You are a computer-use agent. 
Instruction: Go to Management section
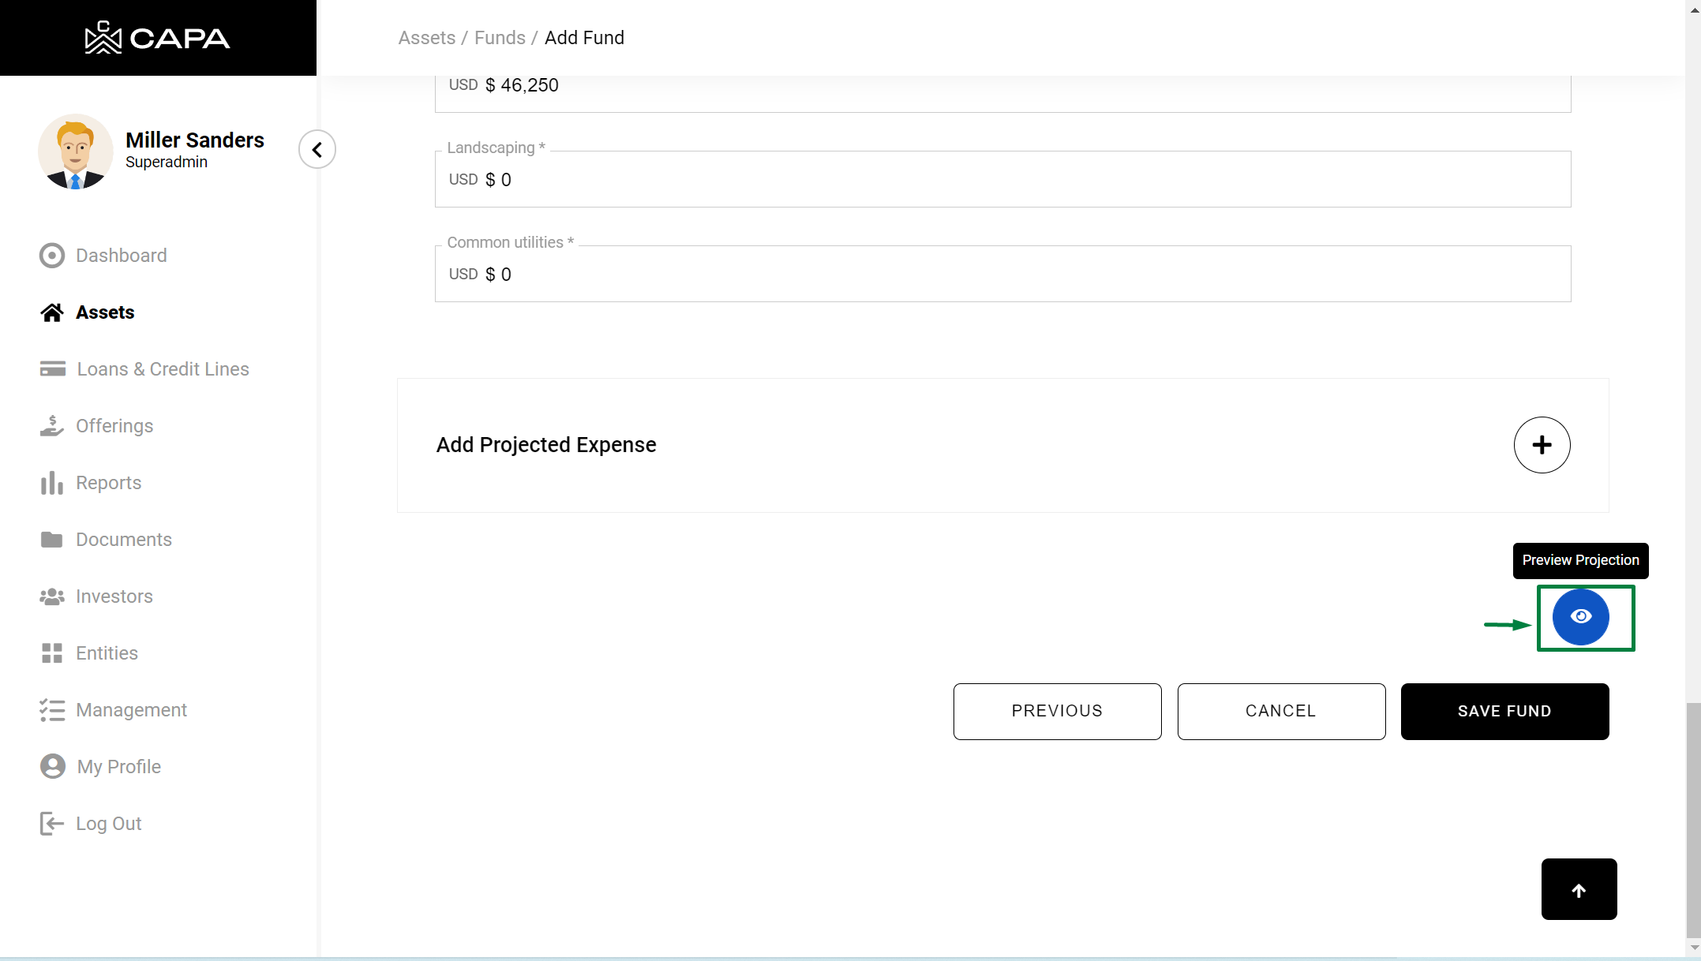coord(131,710)
